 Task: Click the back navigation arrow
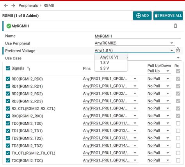[6, 5]
